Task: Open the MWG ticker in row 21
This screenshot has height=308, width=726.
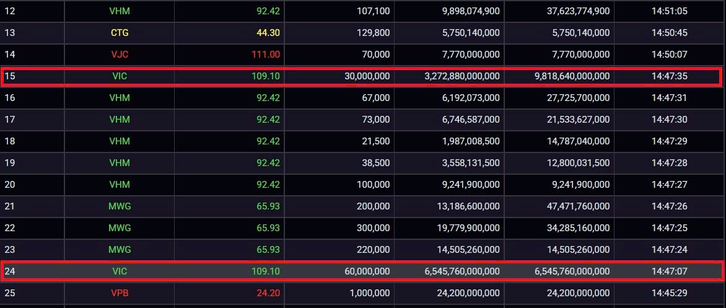Action: [x=120, y=206]
